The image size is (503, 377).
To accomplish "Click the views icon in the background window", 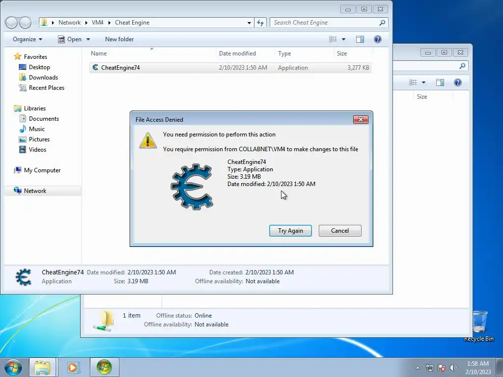I will pos(413,82).
